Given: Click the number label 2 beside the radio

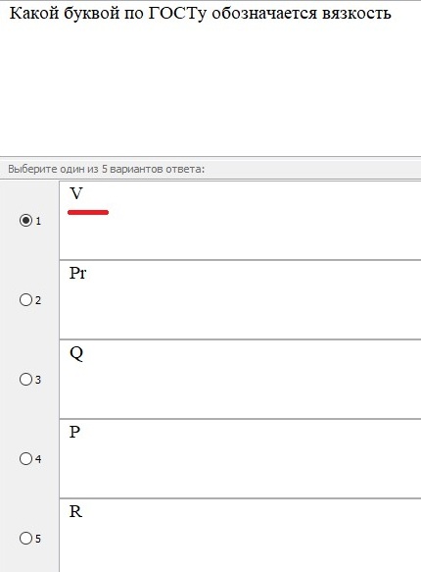Looking at the screenshot, I should click(x=38, y=300).
